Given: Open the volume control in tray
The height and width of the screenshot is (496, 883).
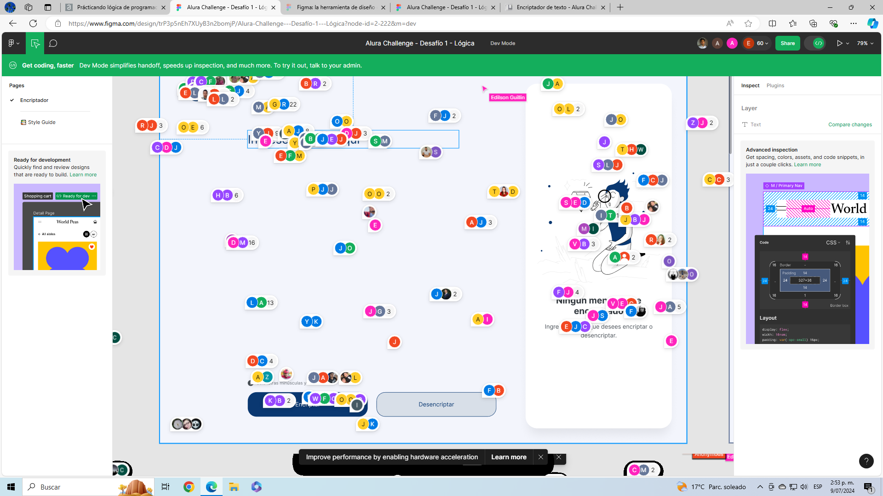Looking at the screenshot, I should coord(803,487).
